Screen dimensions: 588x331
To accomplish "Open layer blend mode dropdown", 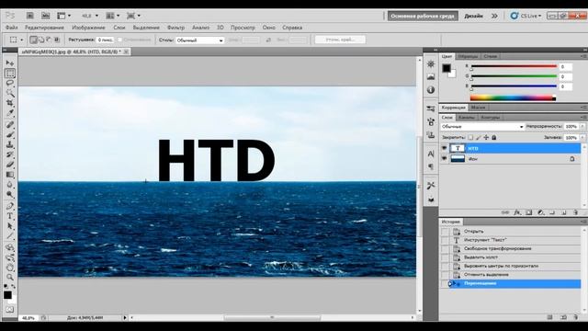I will click(482, 127).
